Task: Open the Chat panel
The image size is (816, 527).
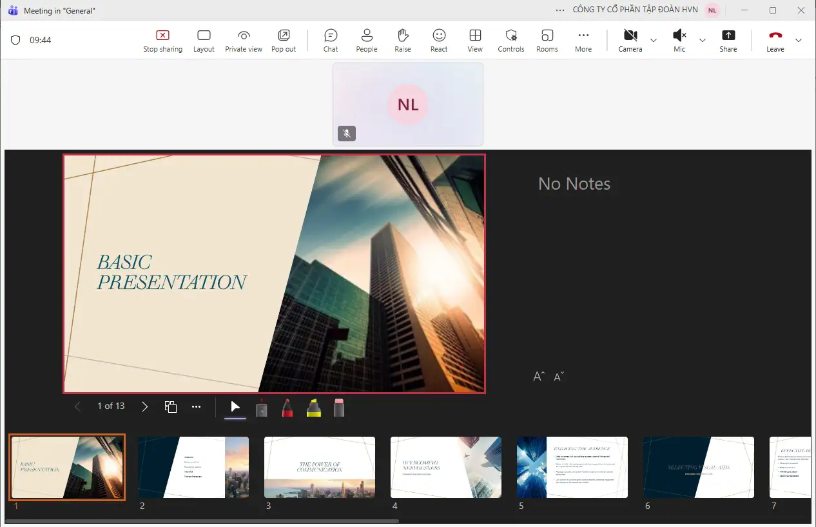Action: (331, 41)
